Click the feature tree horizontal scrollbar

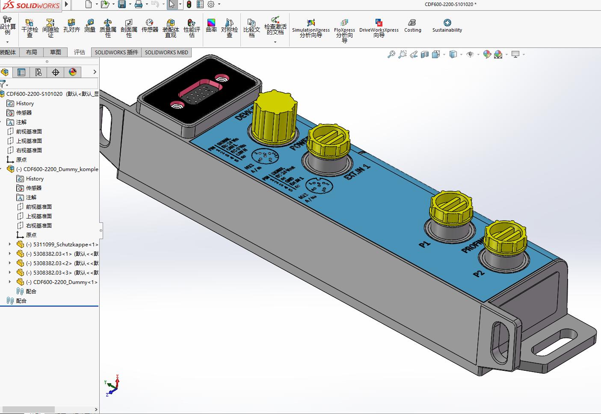[28, 410]
